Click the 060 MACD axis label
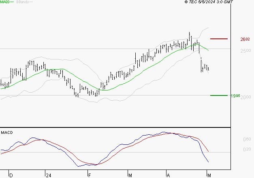 point(247,139)
